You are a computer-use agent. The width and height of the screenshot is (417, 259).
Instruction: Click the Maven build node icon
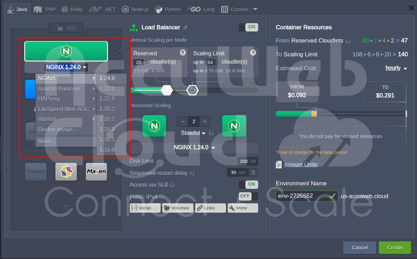pyautogui.click(x=96, y=172)
